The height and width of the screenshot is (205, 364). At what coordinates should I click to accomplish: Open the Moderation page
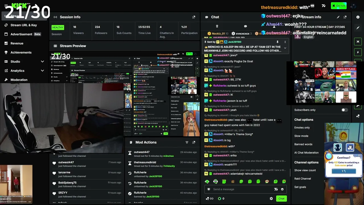point(19,80)
